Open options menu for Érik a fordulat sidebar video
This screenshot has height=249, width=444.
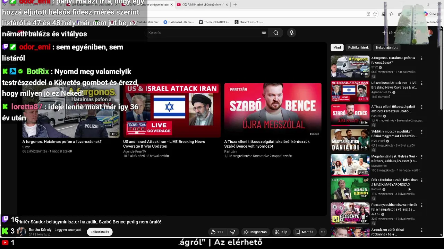tap(422, 180)
